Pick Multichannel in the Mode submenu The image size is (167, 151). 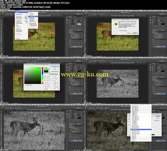(33, 21)
